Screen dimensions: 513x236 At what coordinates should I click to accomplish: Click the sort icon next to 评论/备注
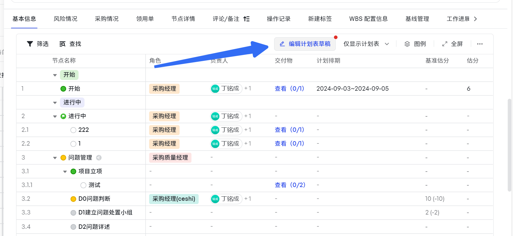pyautogui.click(x=246, y=19)
